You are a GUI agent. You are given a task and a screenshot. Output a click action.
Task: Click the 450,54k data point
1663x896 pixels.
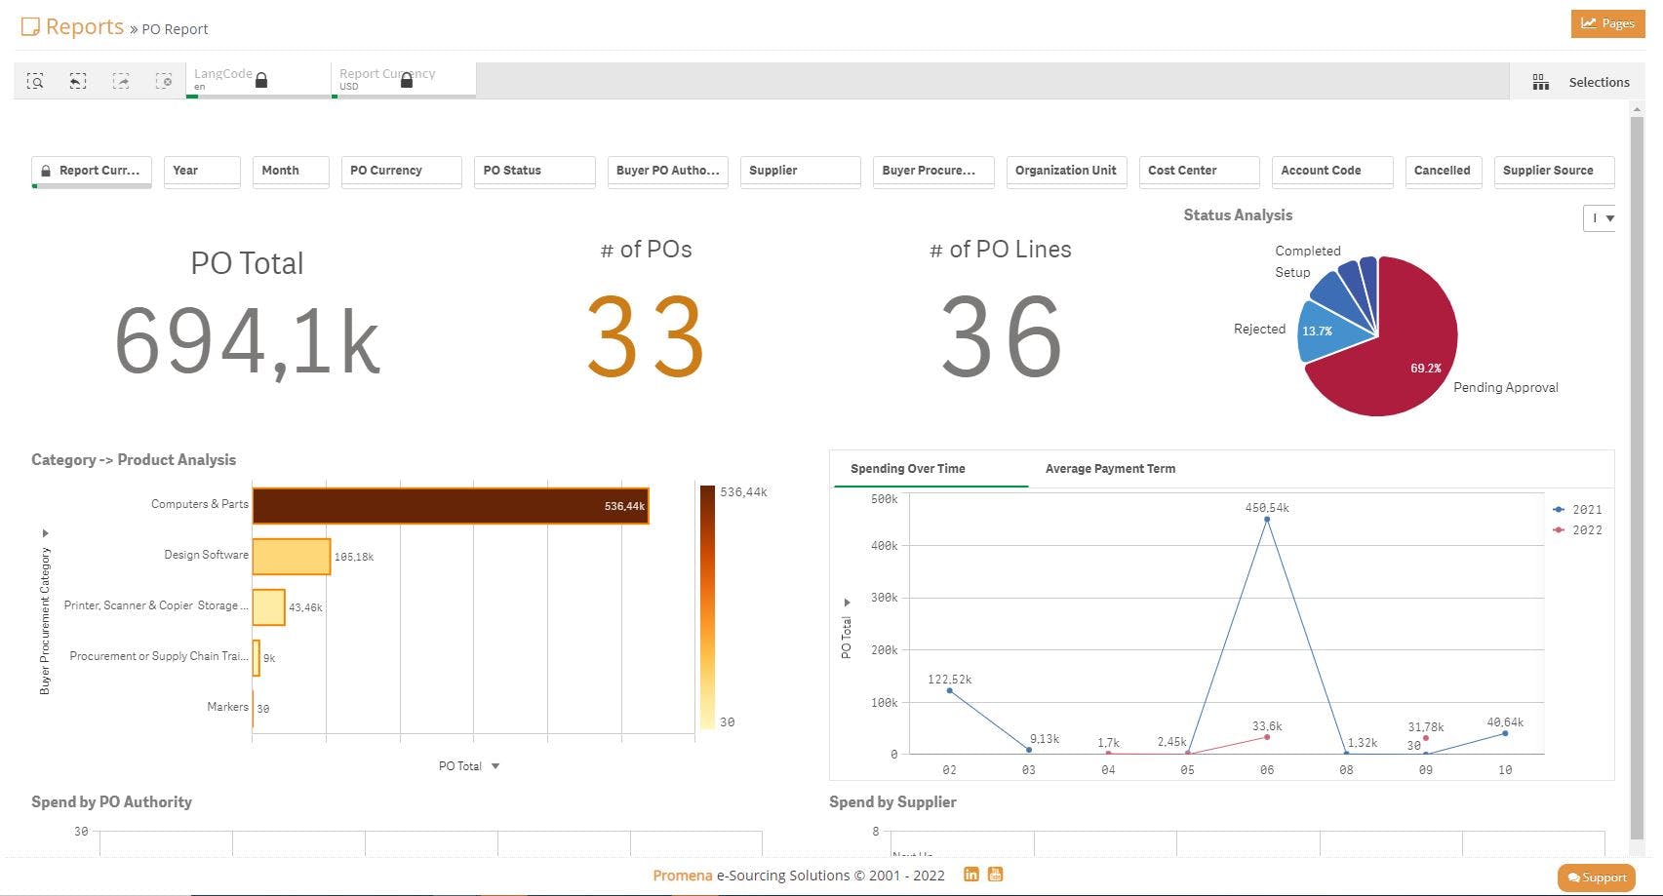[x=1267, y=520]
